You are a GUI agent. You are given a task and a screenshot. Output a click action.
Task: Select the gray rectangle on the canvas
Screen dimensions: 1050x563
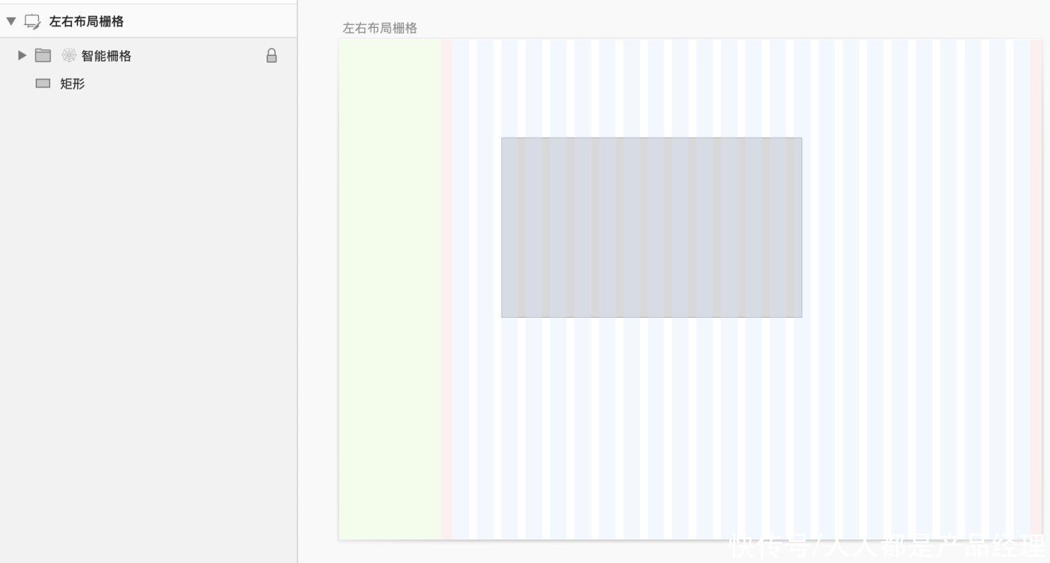tap(651, 227)
